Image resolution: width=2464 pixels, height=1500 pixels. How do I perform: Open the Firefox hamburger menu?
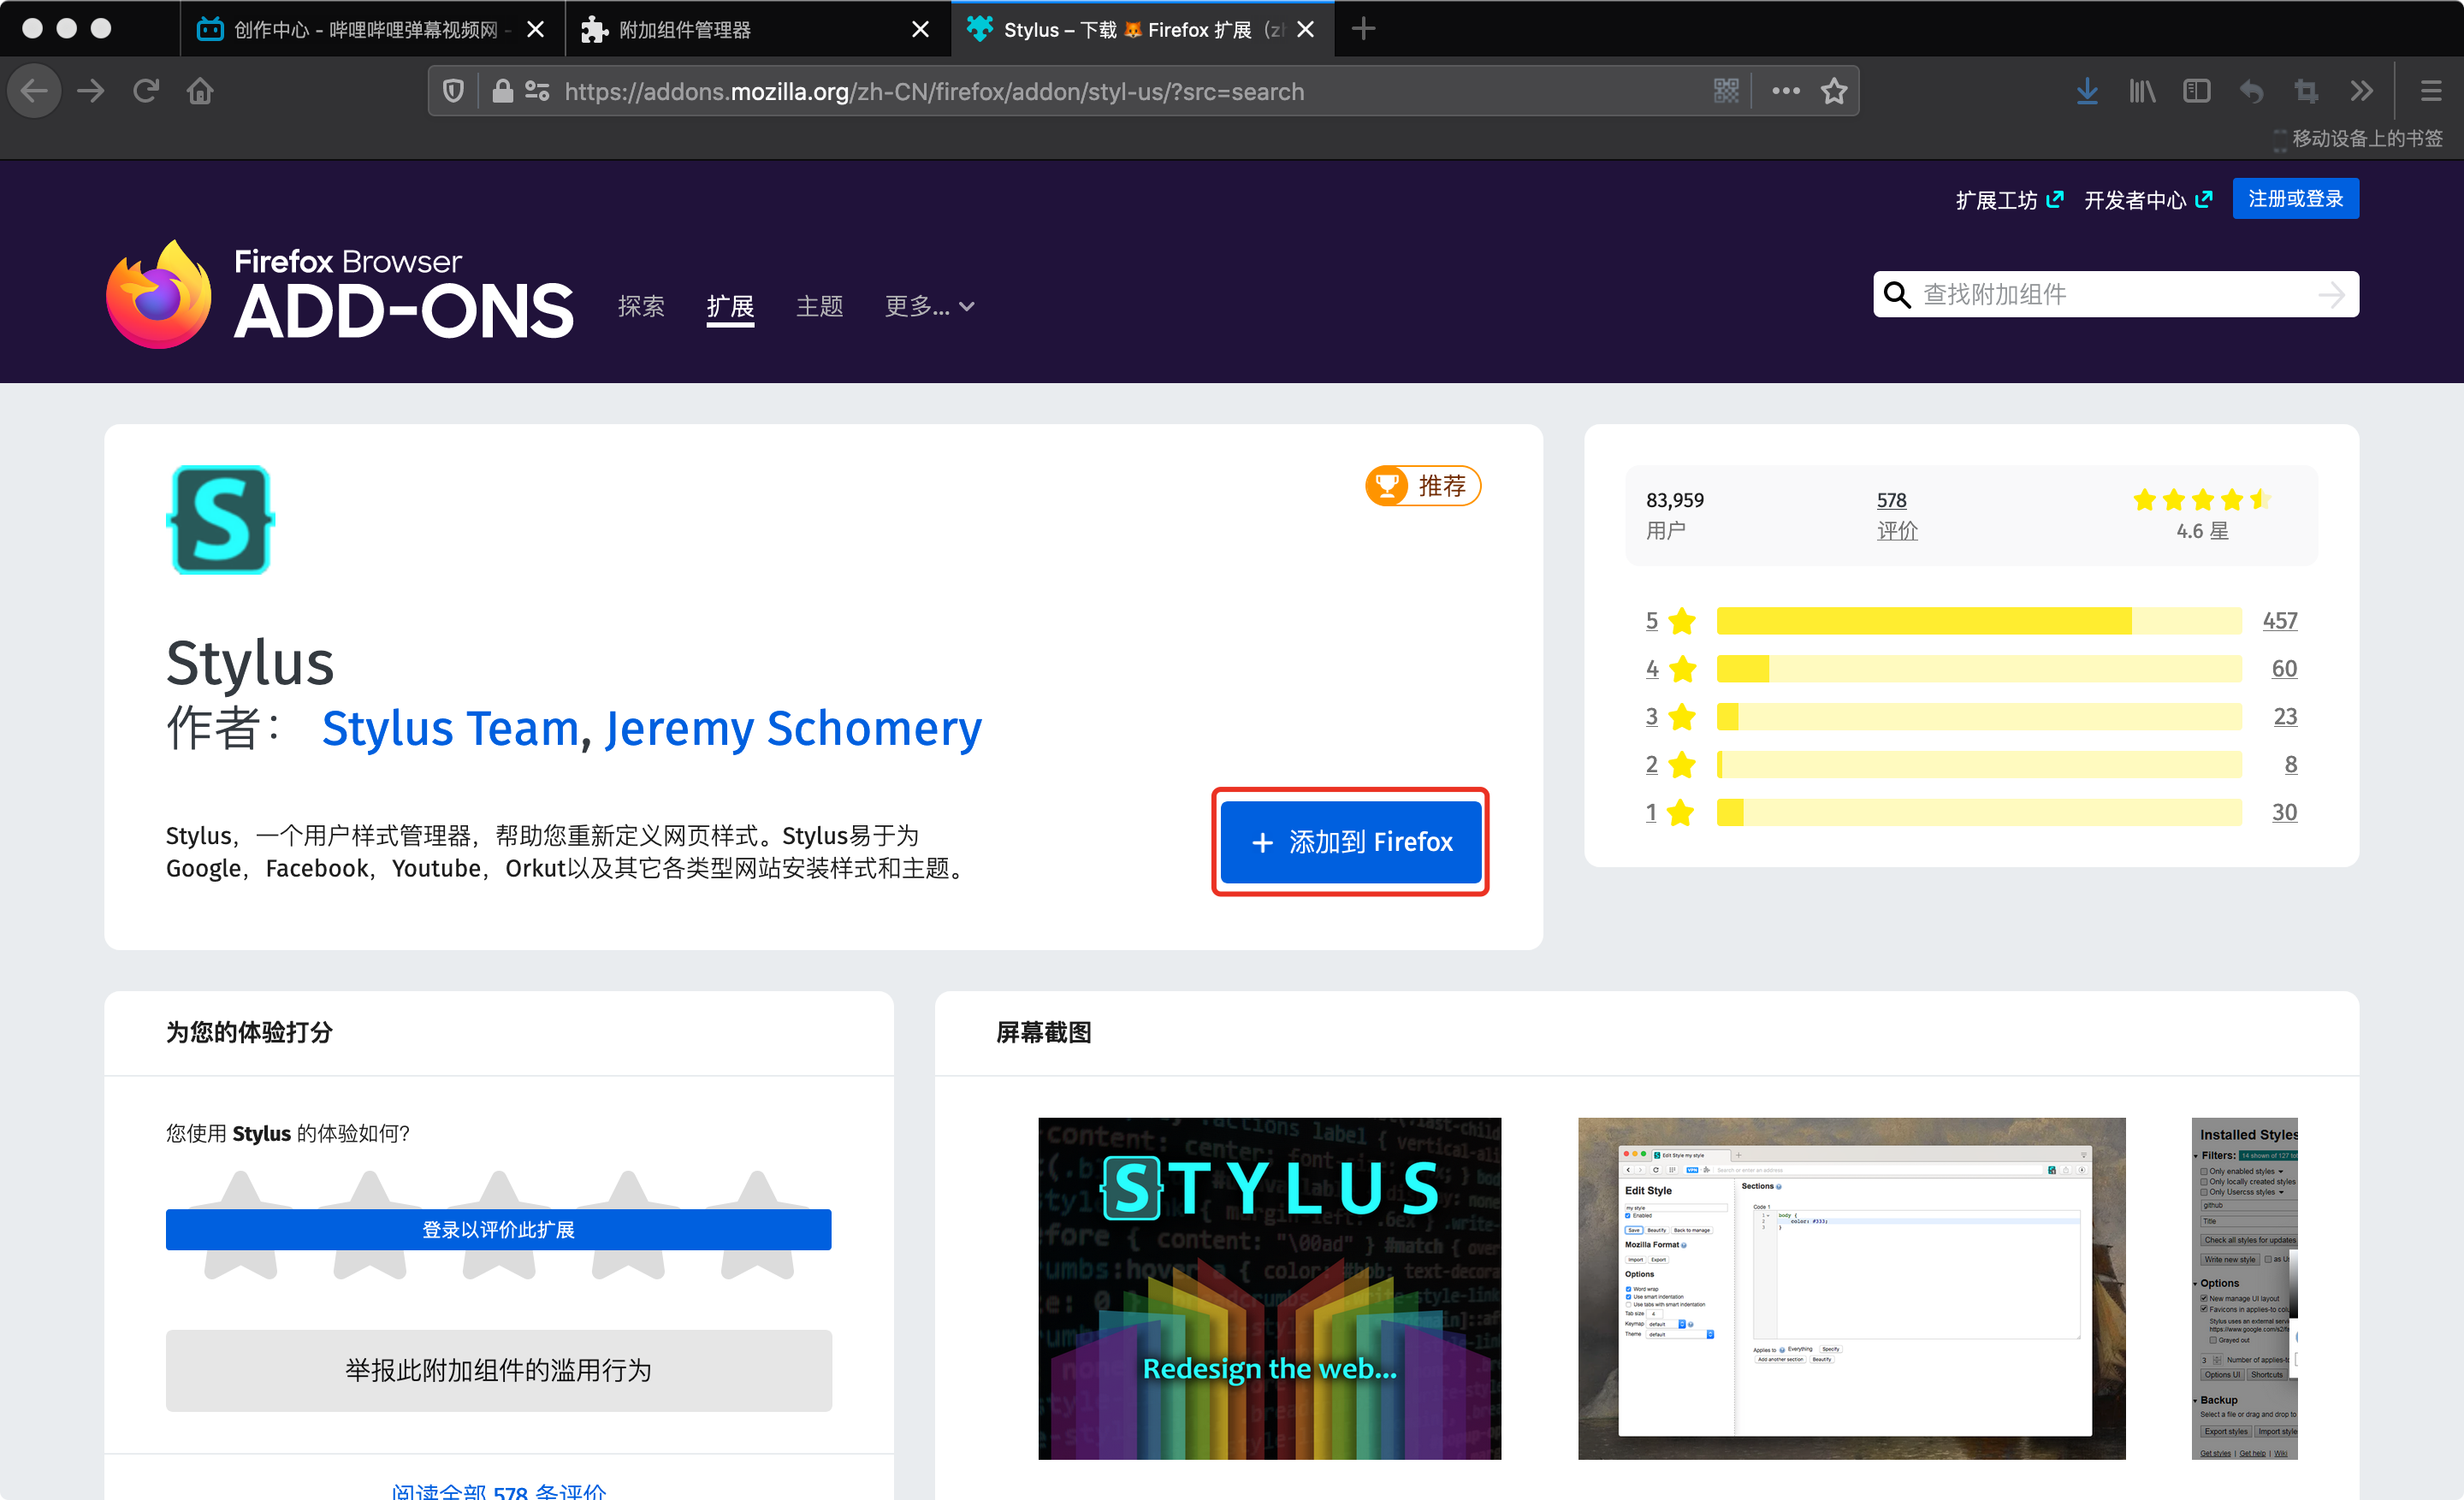pyautogui.click(x=2431, y=91)
